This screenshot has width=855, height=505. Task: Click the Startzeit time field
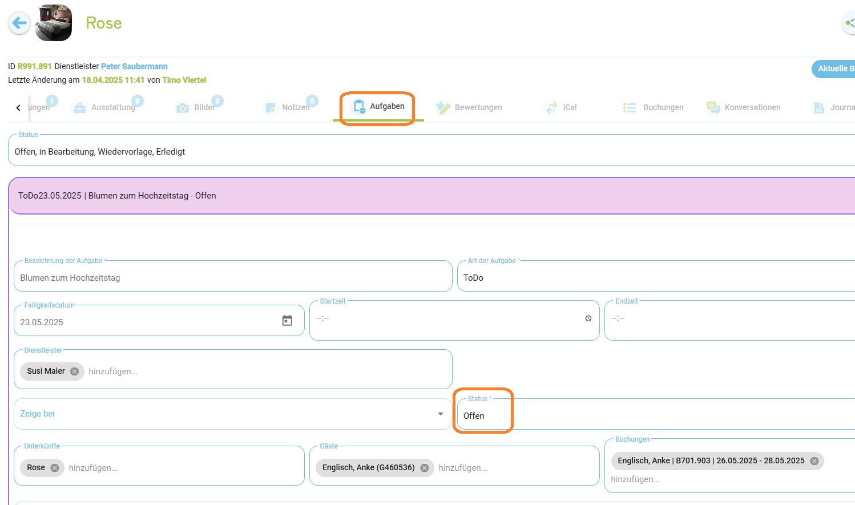454,320
